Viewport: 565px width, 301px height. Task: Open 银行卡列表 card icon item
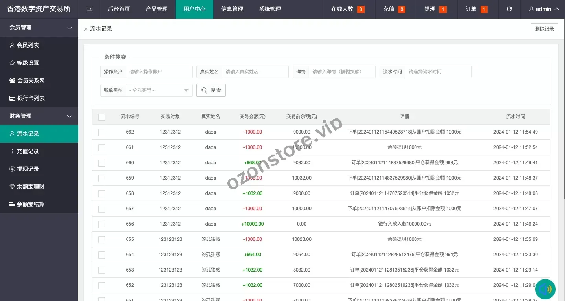coord(31,98)
